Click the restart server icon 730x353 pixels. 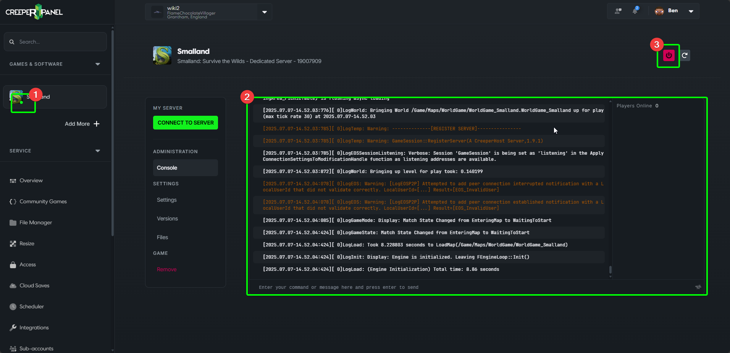coord(685,55)
